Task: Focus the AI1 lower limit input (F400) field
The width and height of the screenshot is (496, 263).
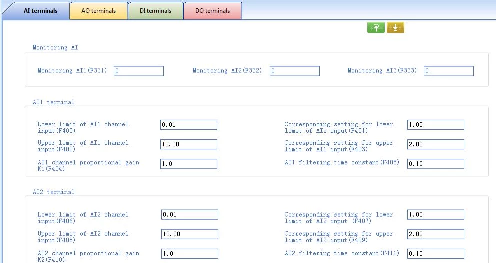Action: click(189, 125)
